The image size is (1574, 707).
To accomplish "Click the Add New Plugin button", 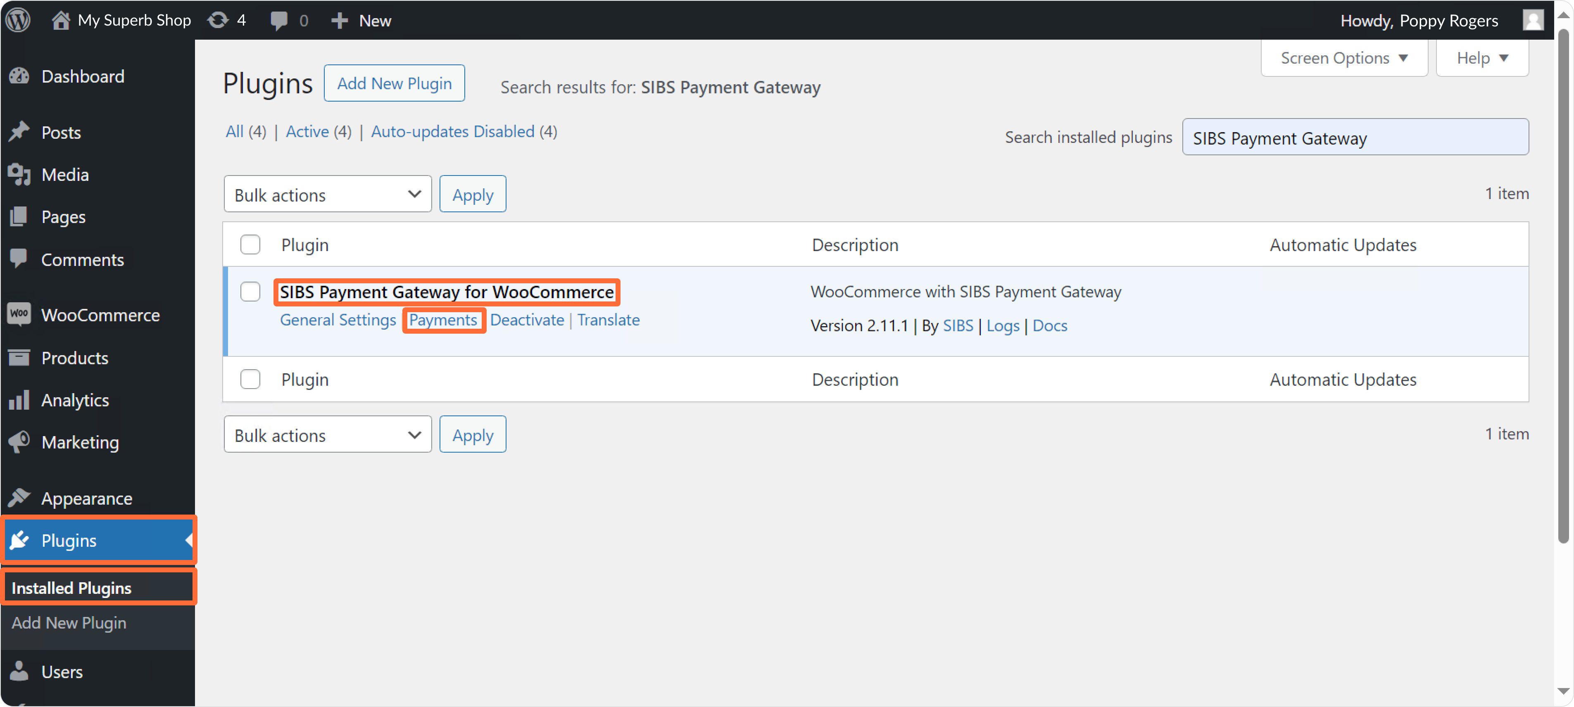I will [394, 84].
